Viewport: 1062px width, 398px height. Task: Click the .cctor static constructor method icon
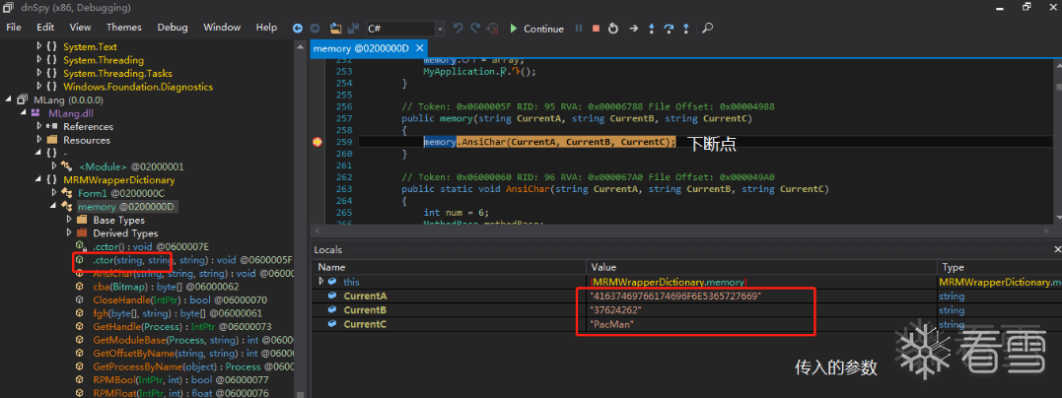pos(80,246)
